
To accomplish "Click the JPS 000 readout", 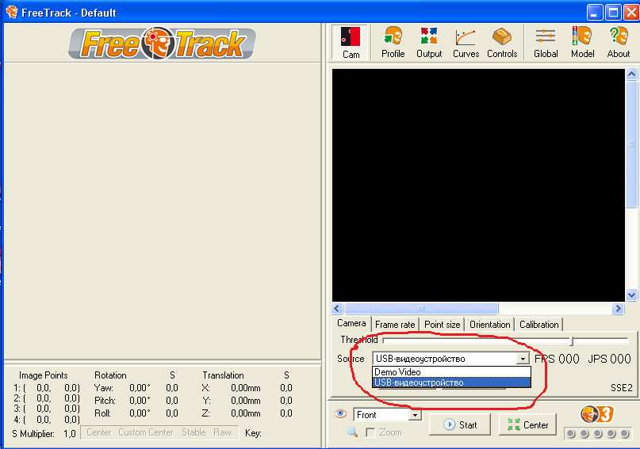I will (609, 359).
